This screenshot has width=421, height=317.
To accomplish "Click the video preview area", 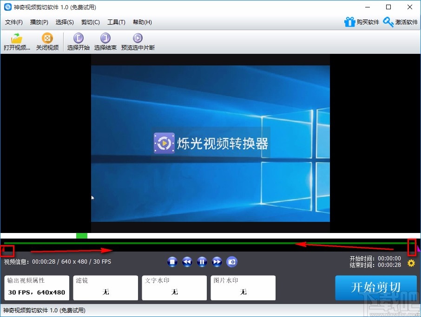I will [210, 143].
